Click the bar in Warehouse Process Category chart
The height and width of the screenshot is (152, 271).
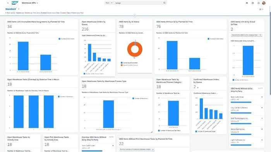173,113
